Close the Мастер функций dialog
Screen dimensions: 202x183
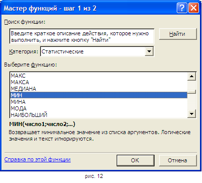193,8
